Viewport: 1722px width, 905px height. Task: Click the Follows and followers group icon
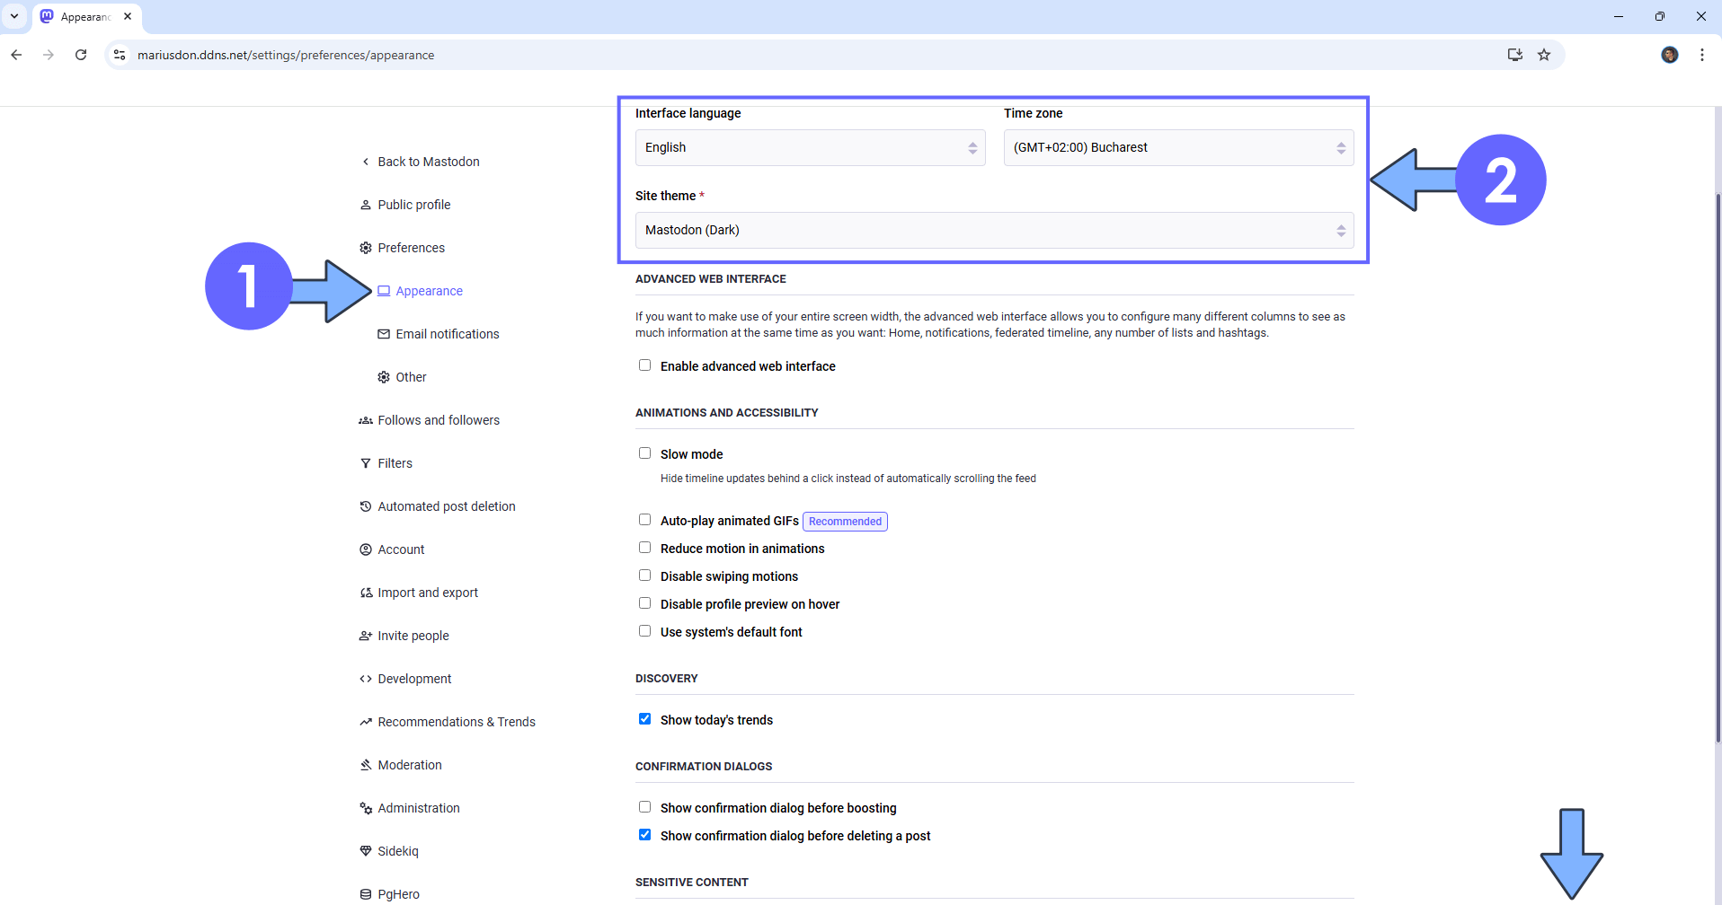point(365,420)
